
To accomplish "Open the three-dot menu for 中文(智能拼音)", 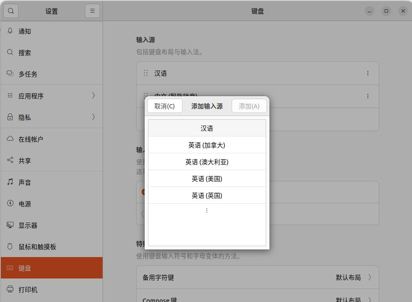I will 367,96.
